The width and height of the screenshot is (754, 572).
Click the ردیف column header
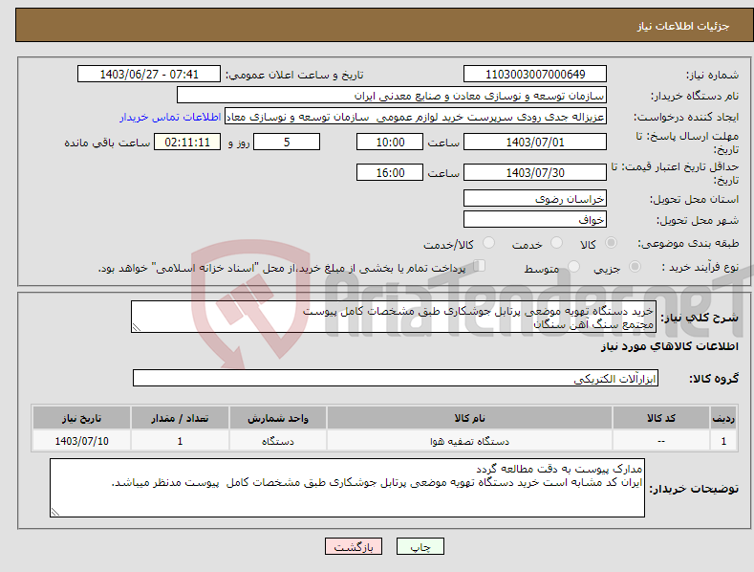723,418
